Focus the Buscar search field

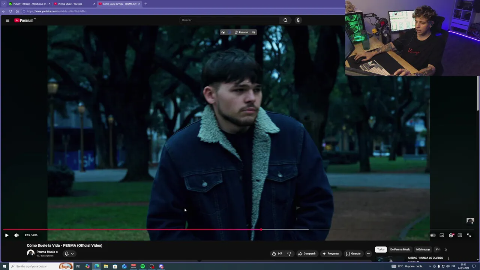(229, 20)
